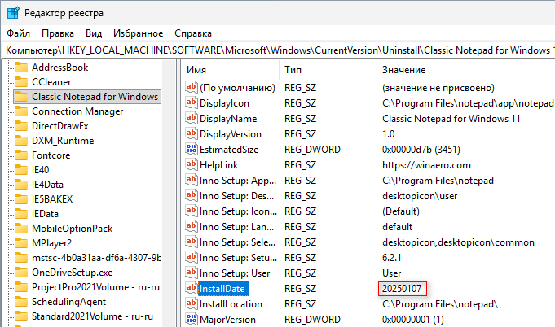This screenshot has height=327, width=555.
Task: Select the Inno Setup: App... value name
Action: click(x=237, y=181)
